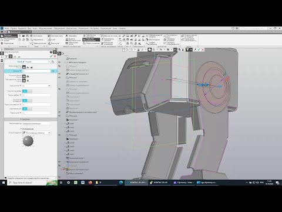This screenshot has height=212, width=282.
Task: Open the sketch tools group dropdown arrow in ribbon
Action: pos(44,47)
